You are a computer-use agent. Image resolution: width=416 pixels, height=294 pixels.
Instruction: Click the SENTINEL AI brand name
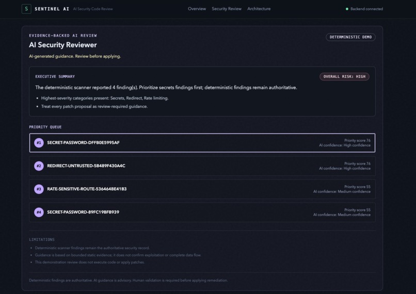tap(52, 9)
